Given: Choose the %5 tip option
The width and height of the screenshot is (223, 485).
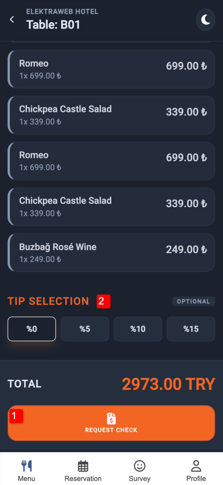Looking at the screenshot, I should tap(85, 329).
